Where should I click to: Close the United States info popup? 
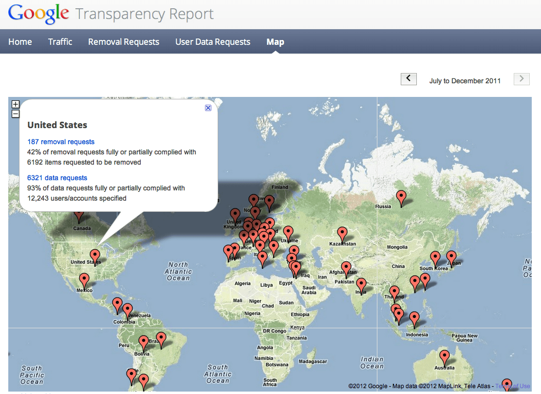pos(208,108)
